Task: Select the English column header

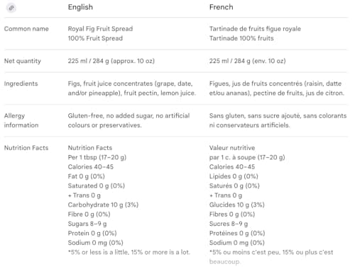Action: (x=80, y=7)
